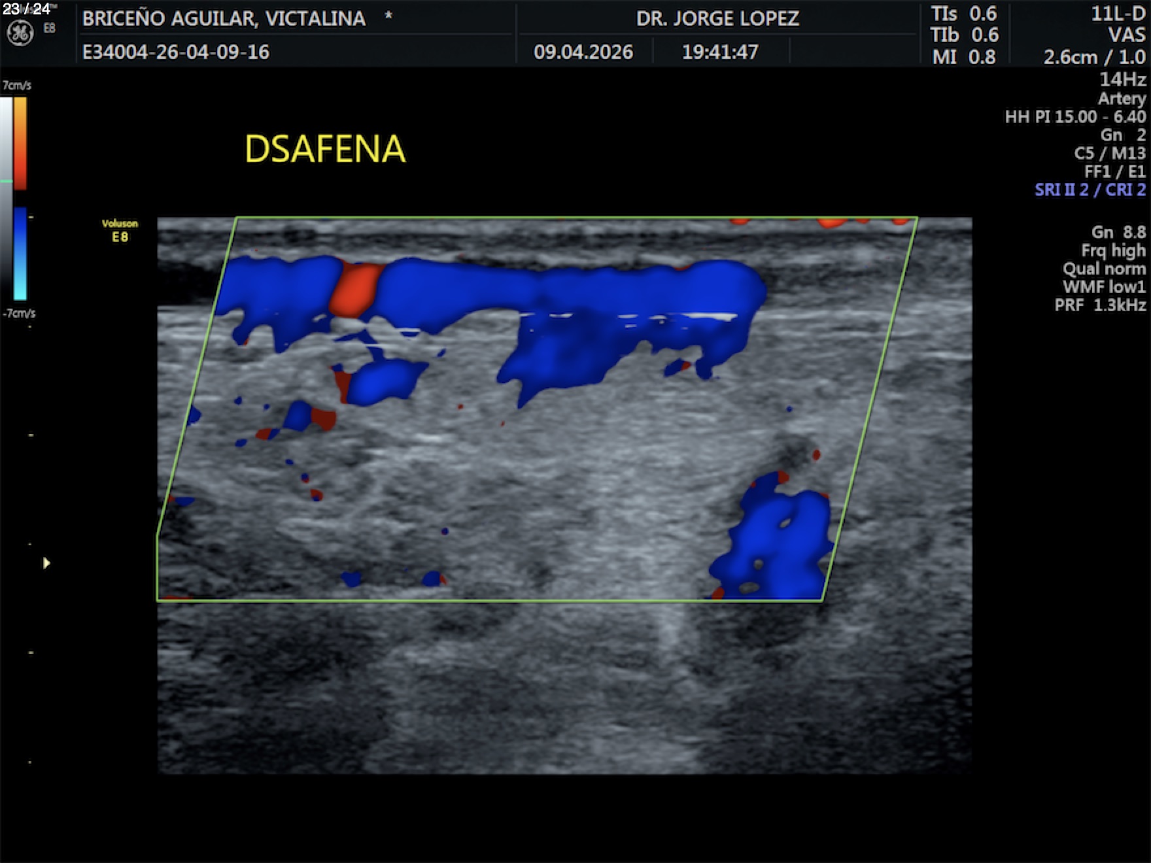Click the PRF 1.3kHz parameter
The width and height of the screenshot is (1151, 863).
(x=1100, y=305)
